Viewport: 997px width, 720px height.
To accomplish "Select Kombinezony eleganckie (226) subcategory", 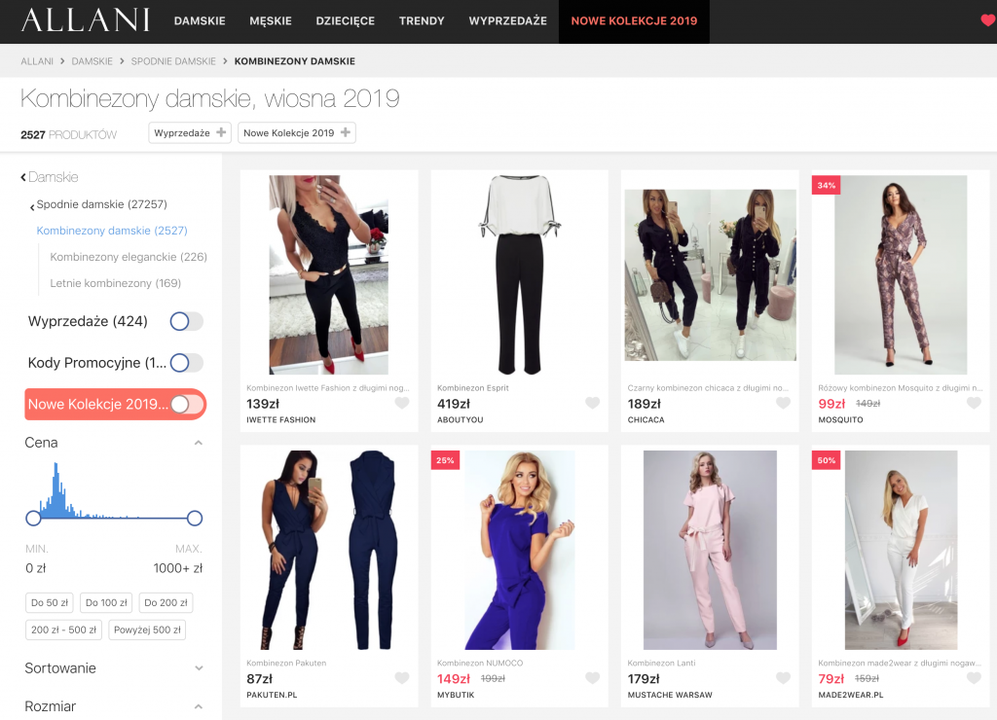I will pyautogui.click(x=129, y=257).
